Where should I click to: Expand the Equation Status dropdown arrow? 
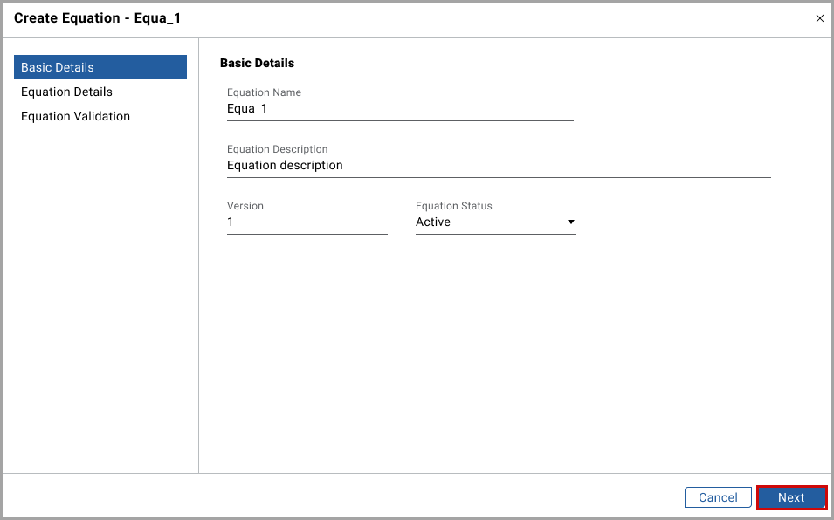(571, 222)
